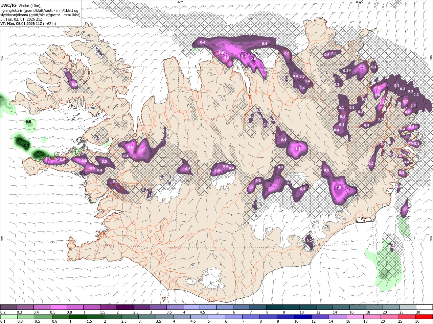Click the '64N' latitude label on right edge
433x324 pixels.
coord(431,238)
